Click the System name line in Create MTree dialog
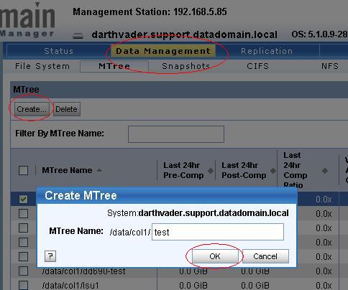The height and width of the screenshot is (290, 348). pyautogui.click(x=198, y=213)
